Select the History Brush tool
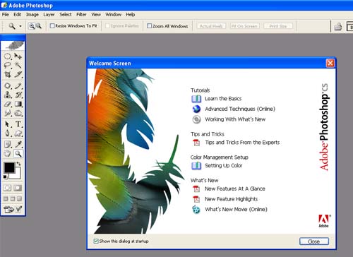Screen dimensions: 353x257 tap(18, 95)
